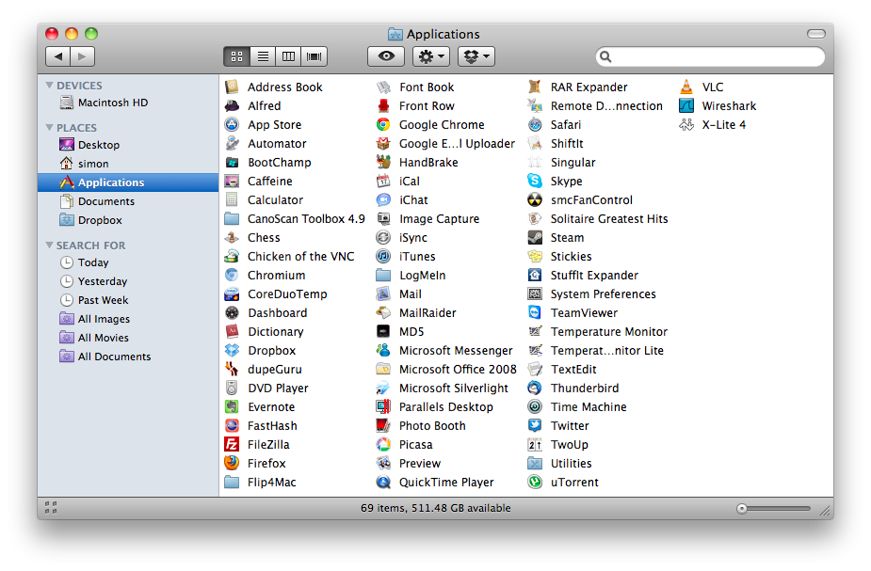This screenshot has height=571, width=871.
Task: Show files from Yesterday
Action: point(128,281)
